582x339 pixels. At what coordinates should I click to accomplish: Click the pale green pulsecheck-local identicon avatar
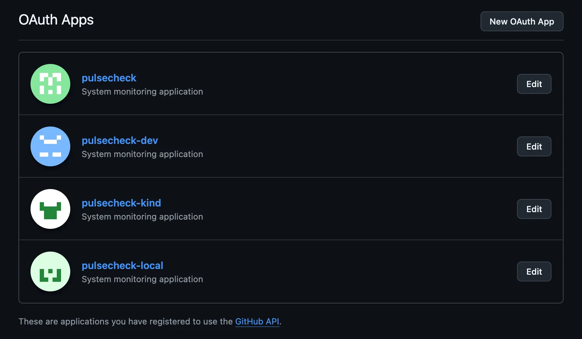(x=50, y=271)
